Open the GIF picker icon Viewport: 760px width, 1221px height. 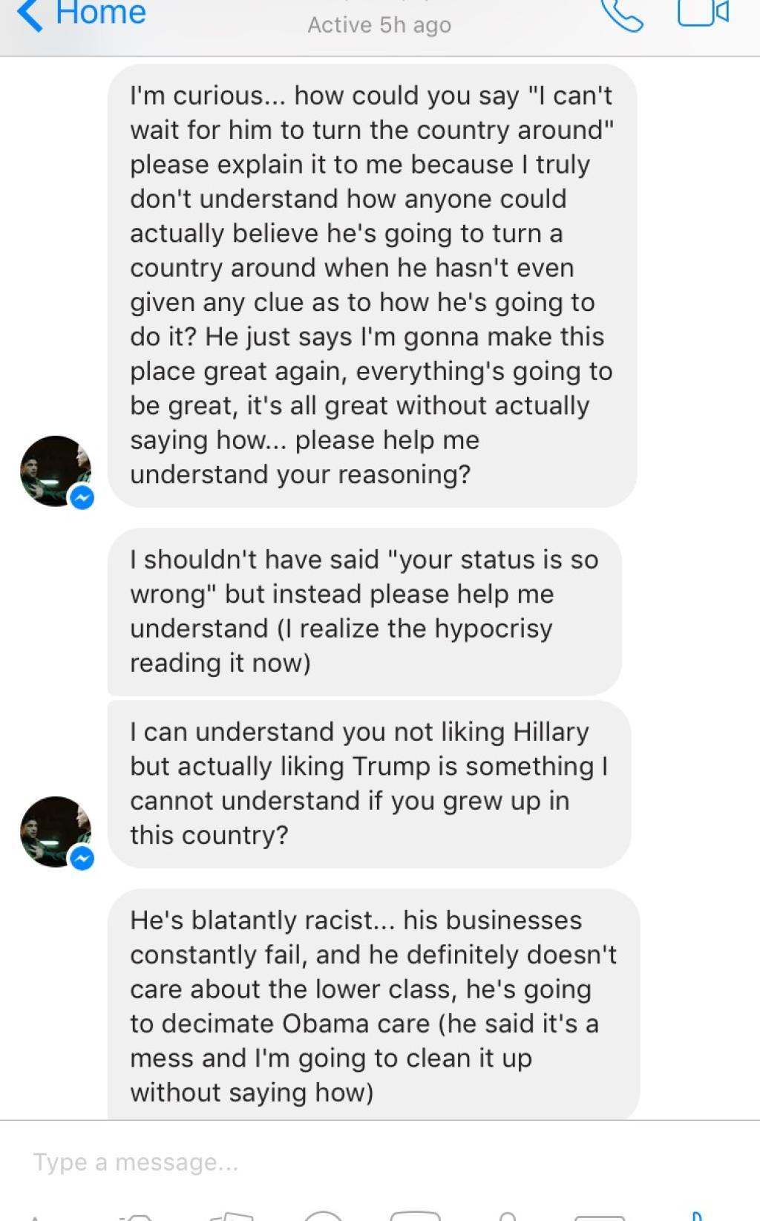pos(416,1216)
